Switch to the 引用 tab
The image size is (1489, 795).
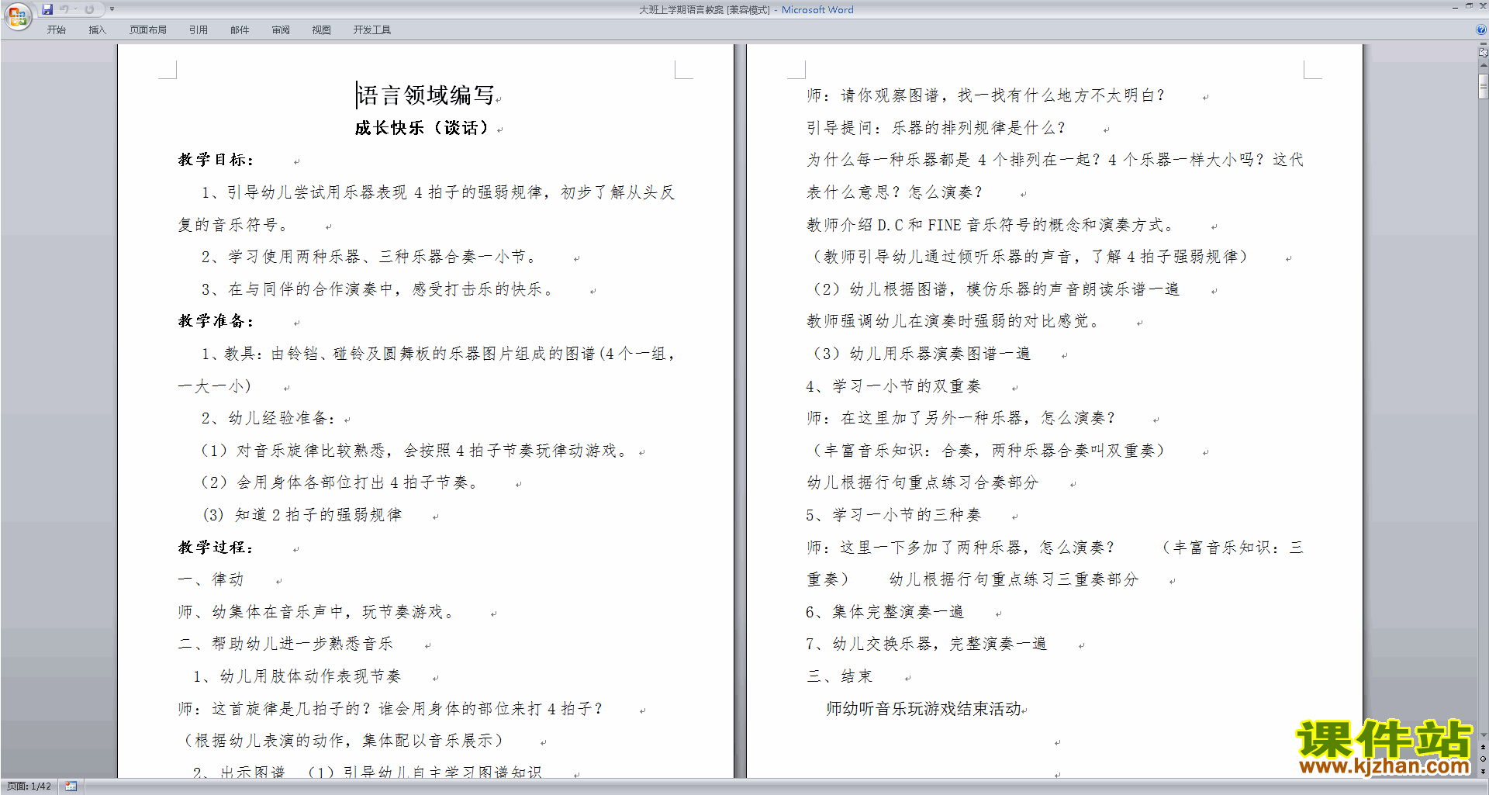coord(199,30)
